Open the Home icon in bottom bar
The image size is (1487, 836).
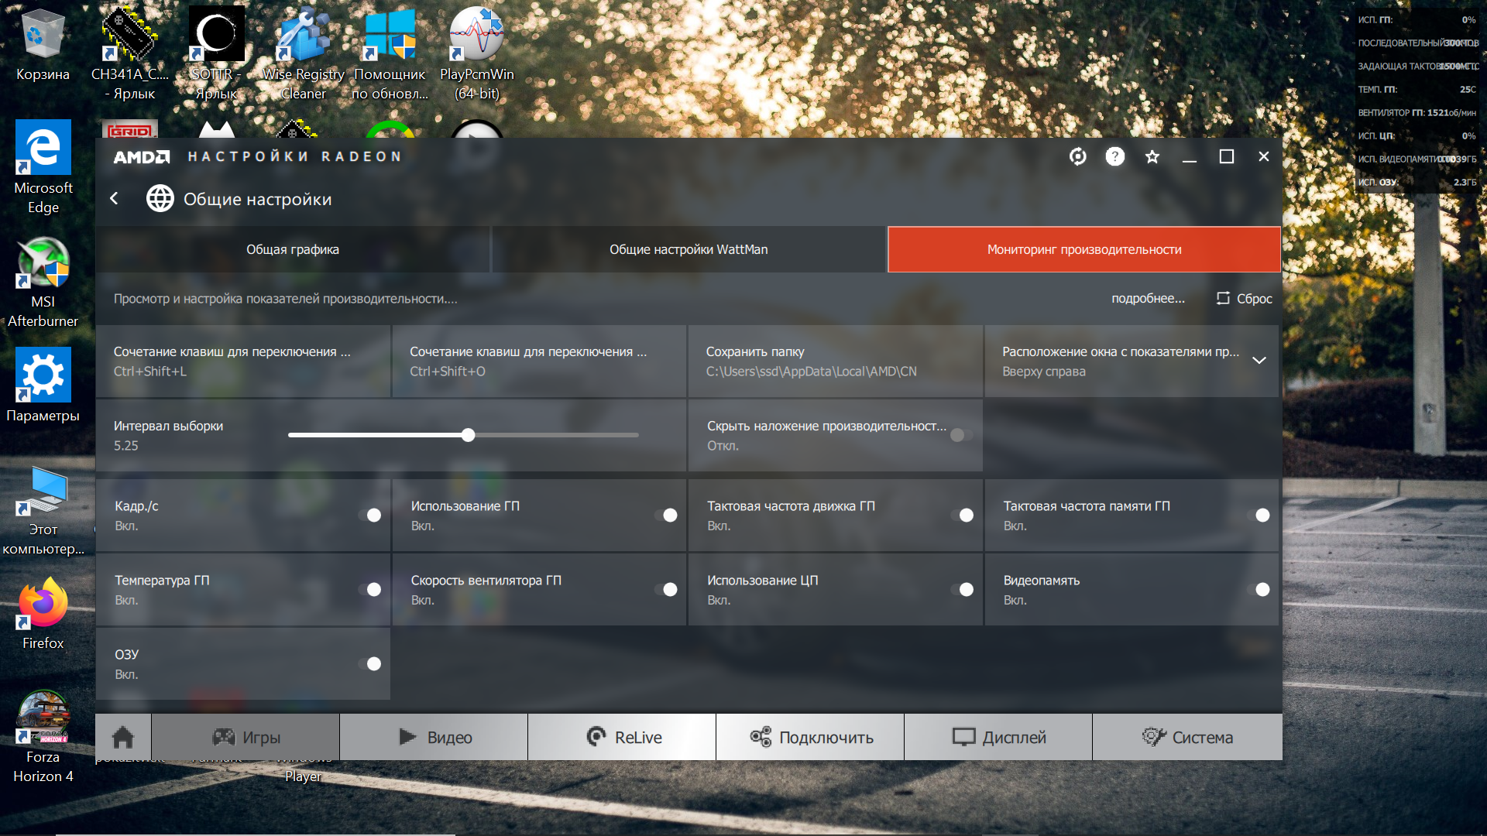click(x=123, y=737)
